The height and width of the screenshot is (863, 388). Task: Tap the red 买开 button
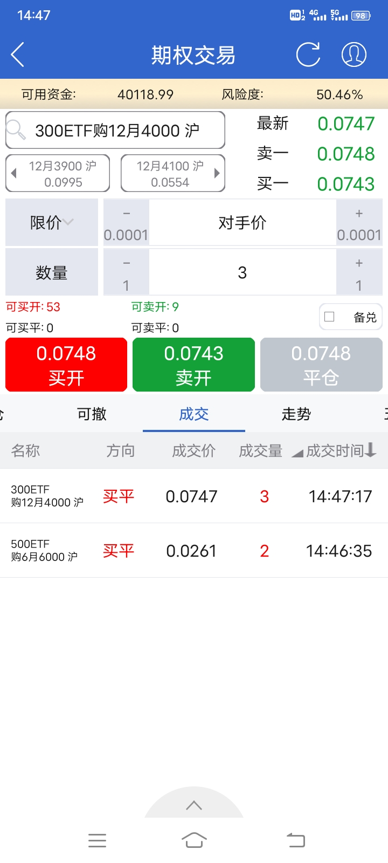pyautogui.click(x=66, y=365)
